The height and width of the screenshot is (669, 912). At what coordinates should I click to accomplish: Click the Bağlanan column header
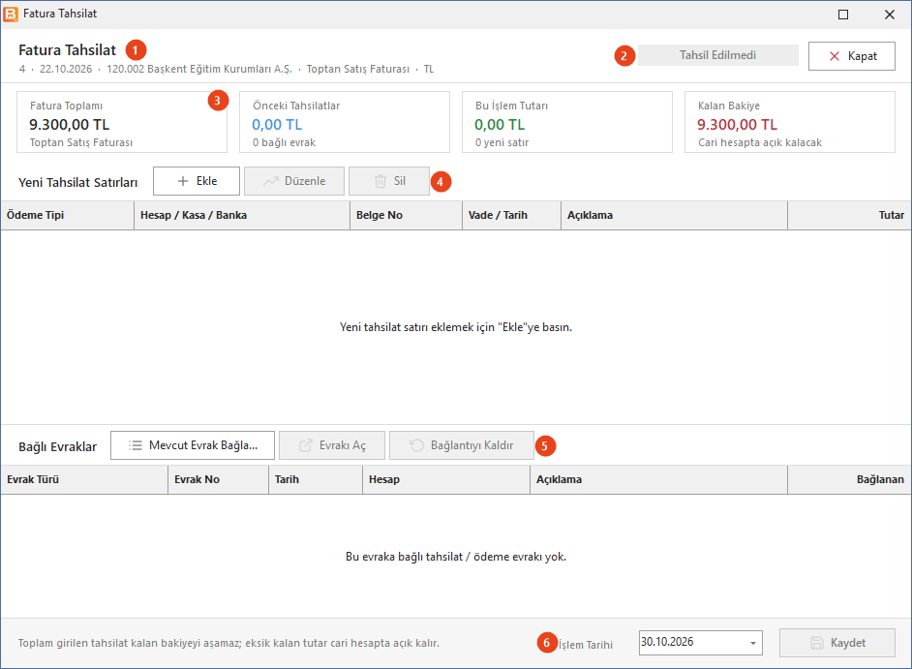pyautogui.click(x=849, y=480)
